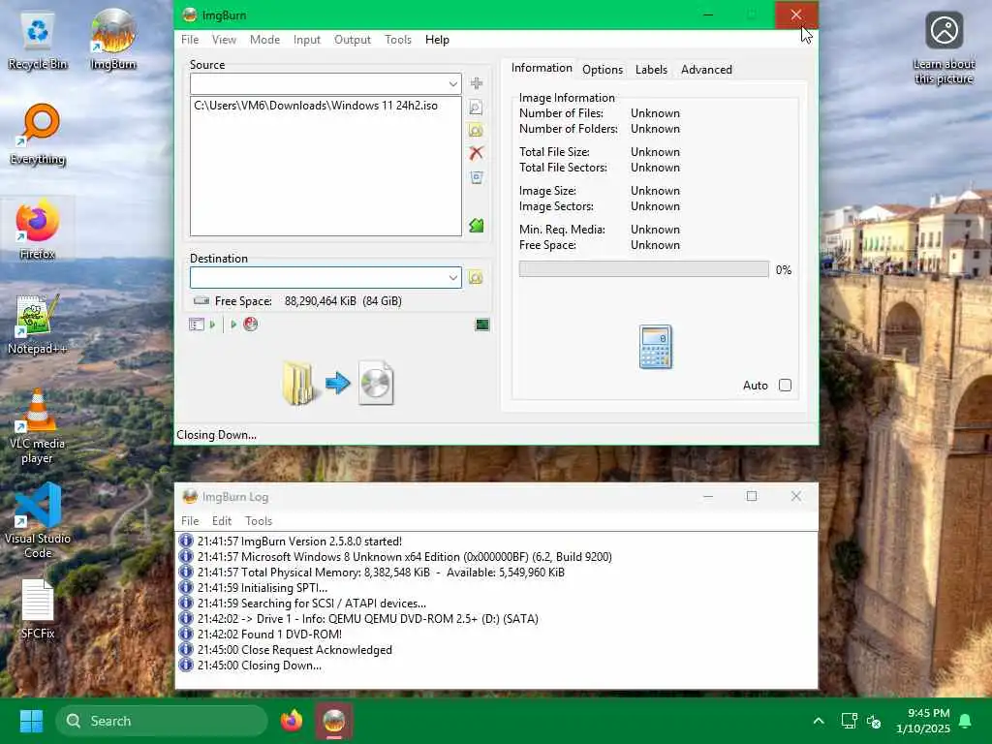Viewport: 992px width, 744px height.
Task: Minimize the ImgBurn Log window
Action: tap(708, 496)
